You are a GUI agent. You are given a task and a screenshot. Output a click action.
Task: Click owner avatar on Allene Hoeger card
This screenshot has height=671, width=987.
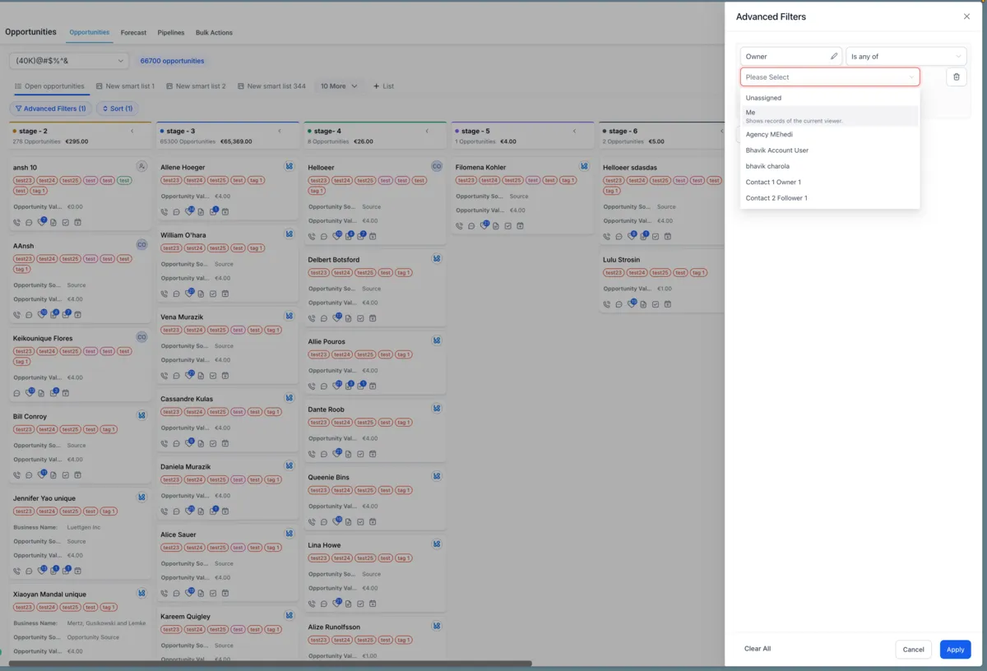pos(290,166)
